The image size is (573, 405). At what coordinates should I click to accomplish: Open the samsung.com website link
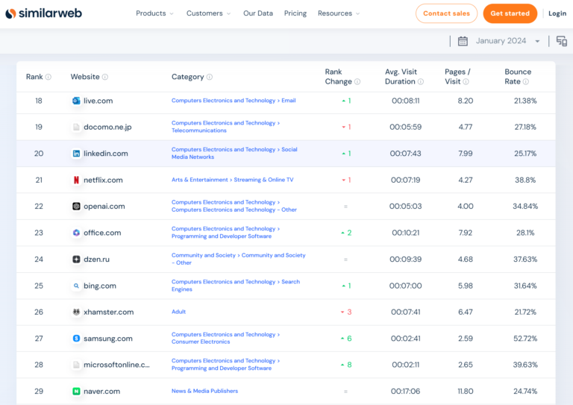[x=107, y=339]
